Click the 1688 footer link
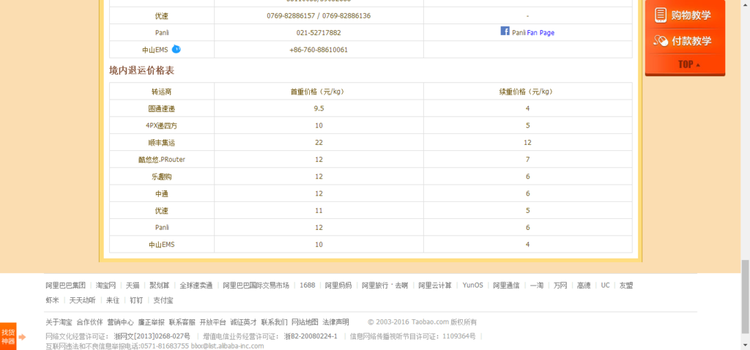This screenshot has height=350, width=750. tap(307, 286)
